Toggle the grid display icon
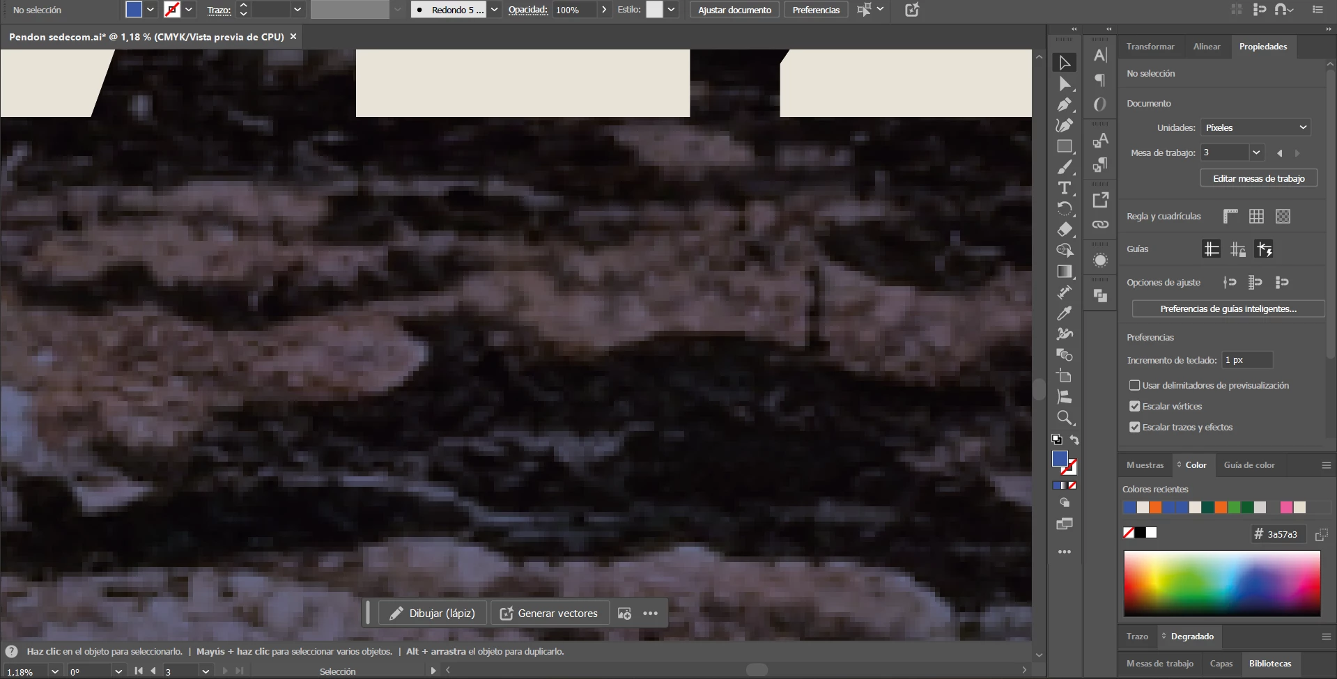Screen dimensions: 1337x679 (x=1256, y=216)
